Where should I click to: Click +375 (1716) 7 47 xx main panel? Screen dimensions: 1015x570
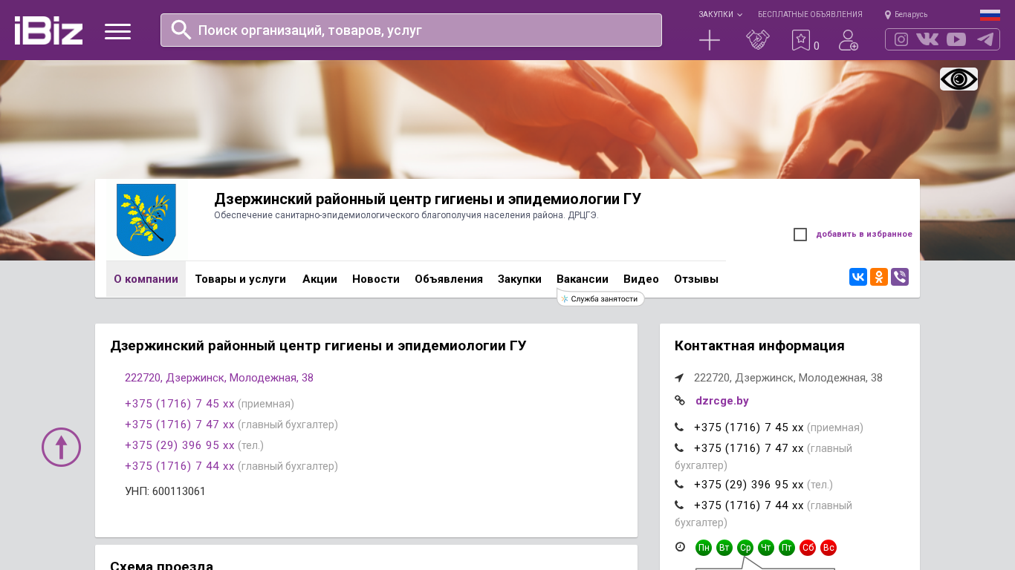[180, 425]
